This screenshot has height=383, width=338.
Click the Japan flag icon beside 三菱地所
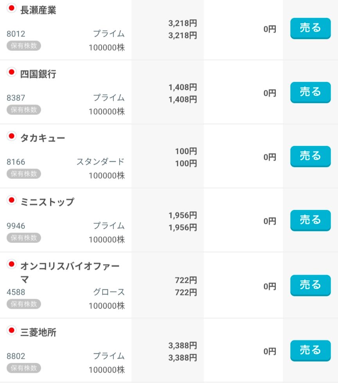11,331
